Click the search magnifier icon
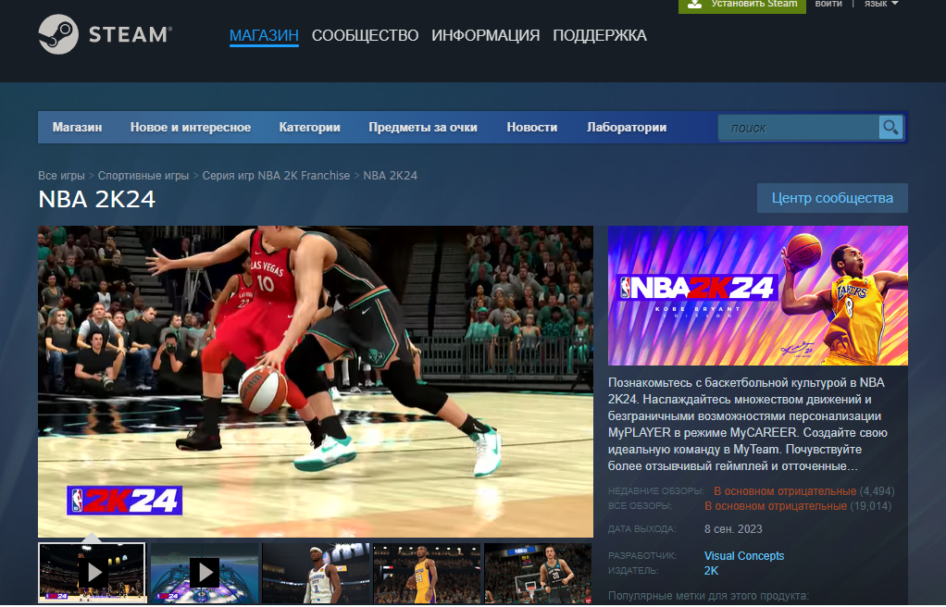The height and width of the screenshot is (607, 946). pyautogui.click(x=890, y=128)
